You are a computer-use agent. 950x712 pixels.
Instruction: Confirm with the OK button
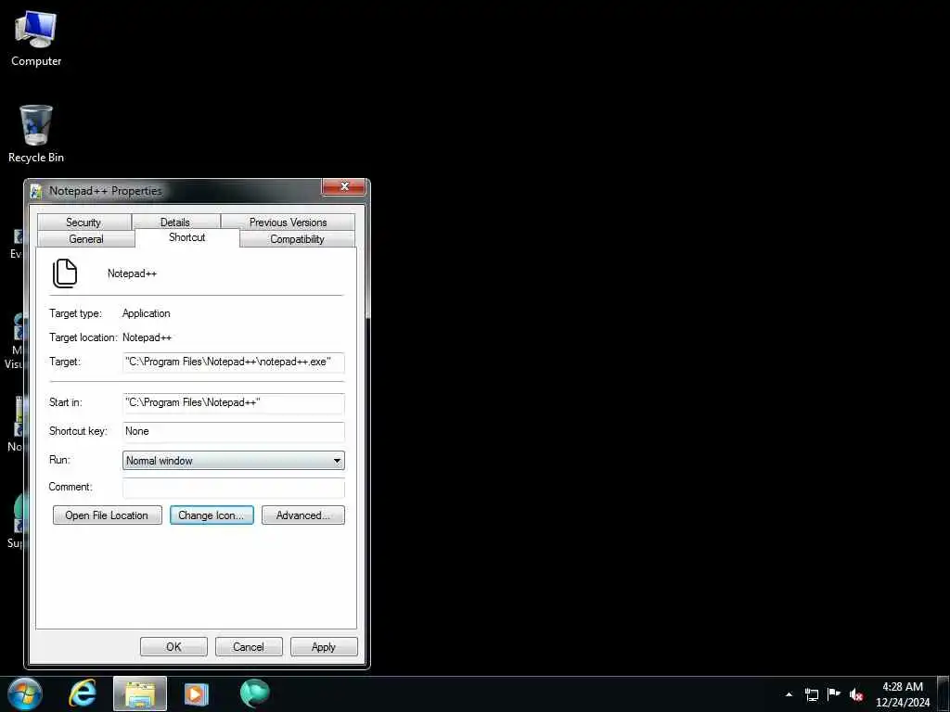173,646
